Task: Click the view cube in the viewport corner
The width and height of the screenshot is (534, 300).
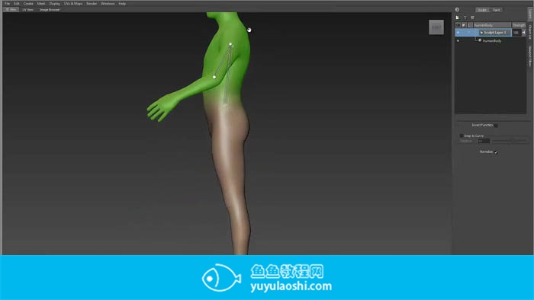Action: click(x=436, y=27)
